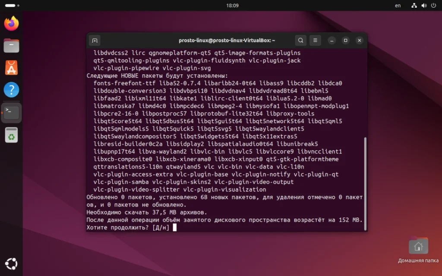Minimize the terminal window
Viewport: 442px width, 276px height.
coord(332,41)
